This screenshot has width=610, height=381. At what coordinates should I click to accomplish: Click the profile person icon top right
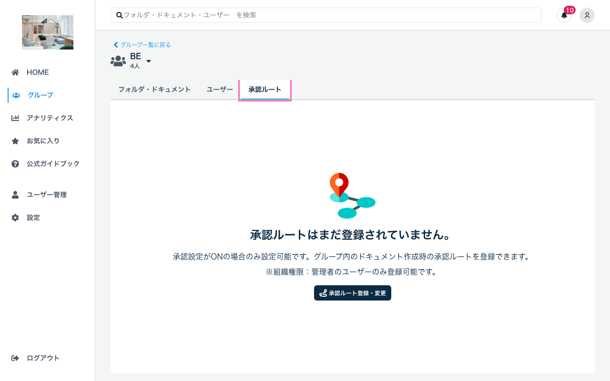587,15
